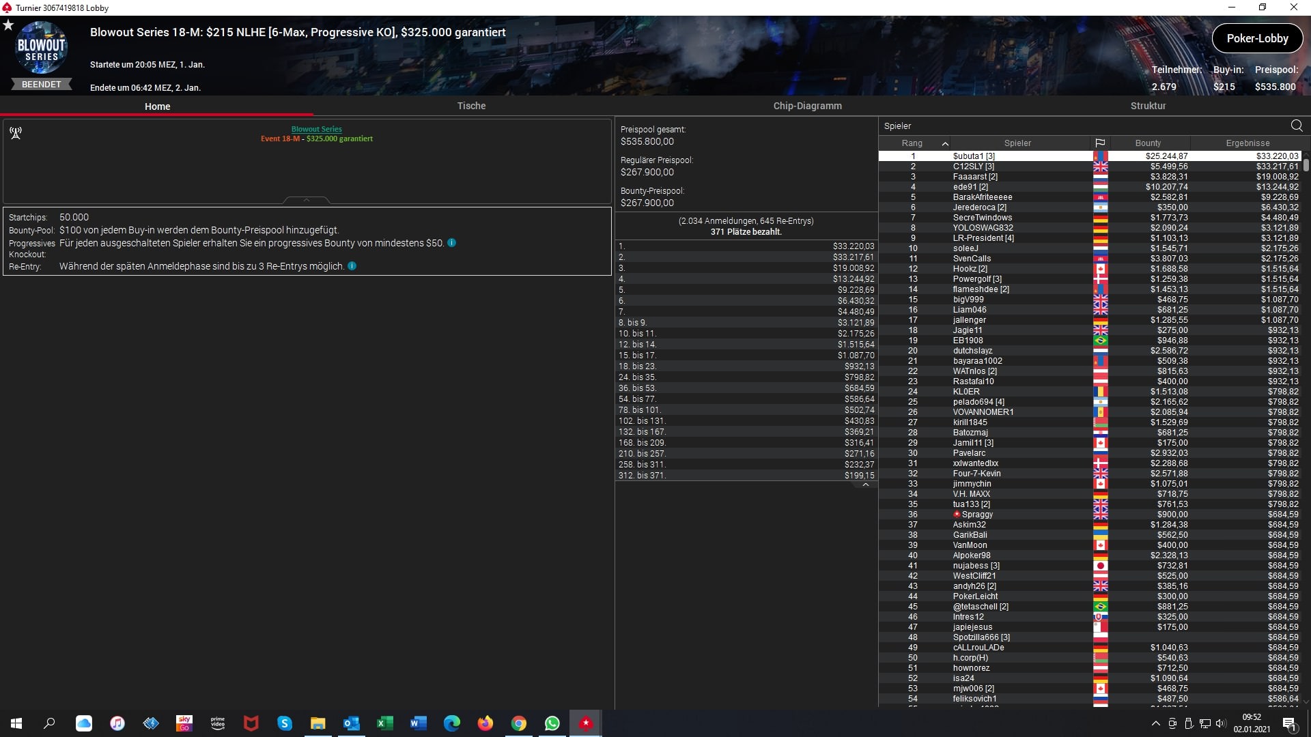This screenshot has height=737, width=1311.
Task: Click the broadcast antenna icon
Action: click(x=16, y=133)
